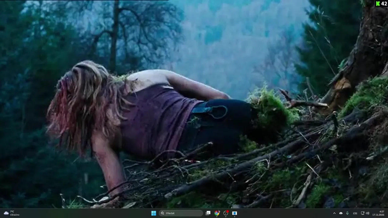The width and height of the screenshot is (388, 218).
Task: Open the OneDrive cloud tray icon
Action: click(341, 213)
